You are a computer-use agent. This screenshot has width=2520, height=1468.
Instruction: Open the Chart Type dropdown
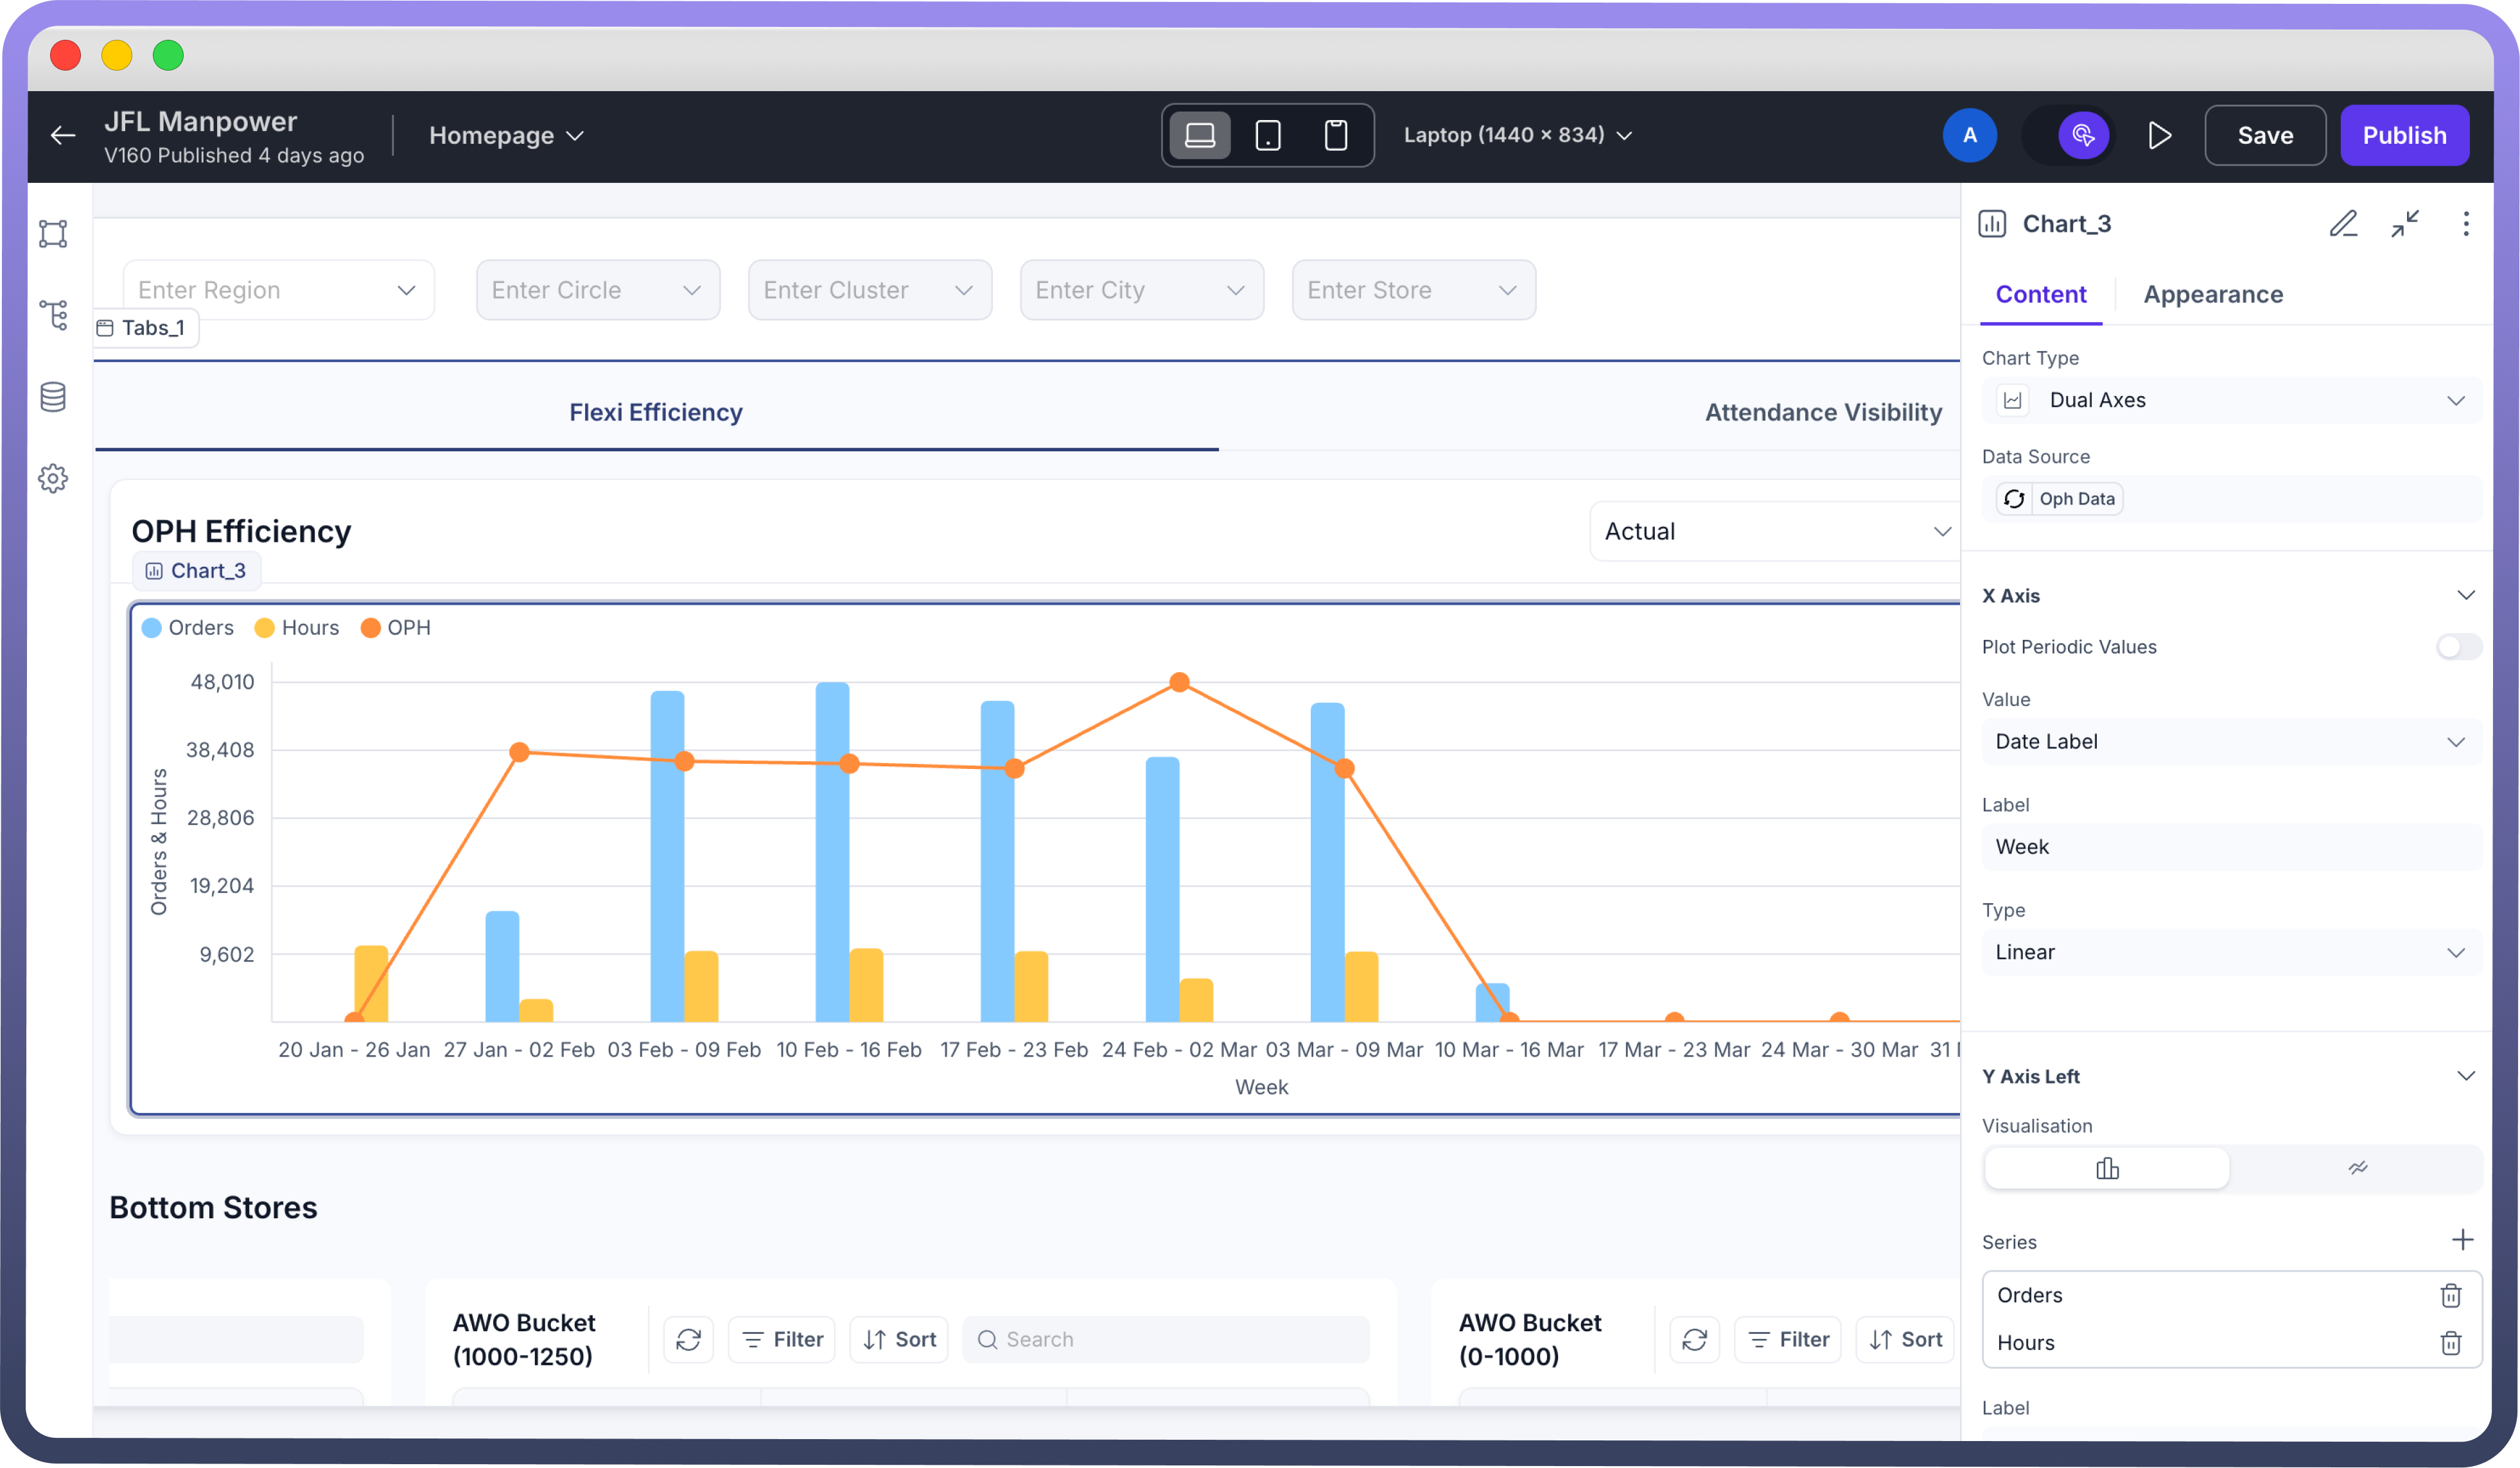(x=2230, y=401)
